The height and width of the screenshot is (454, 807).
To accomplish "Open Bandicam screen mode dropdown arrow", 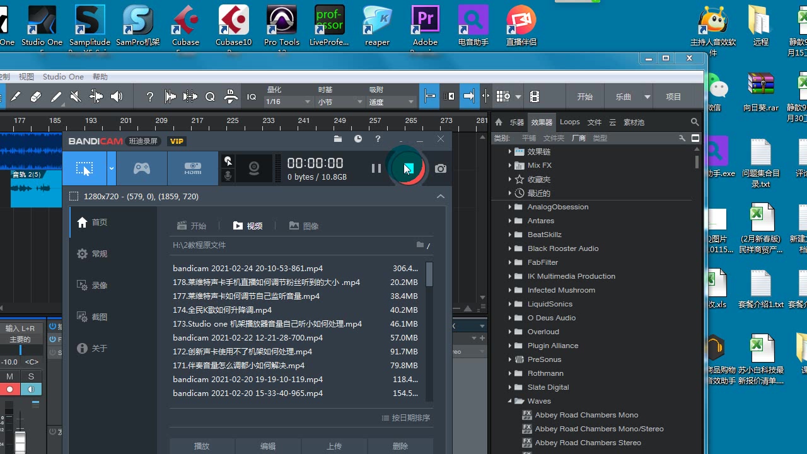I will point(112,168).
